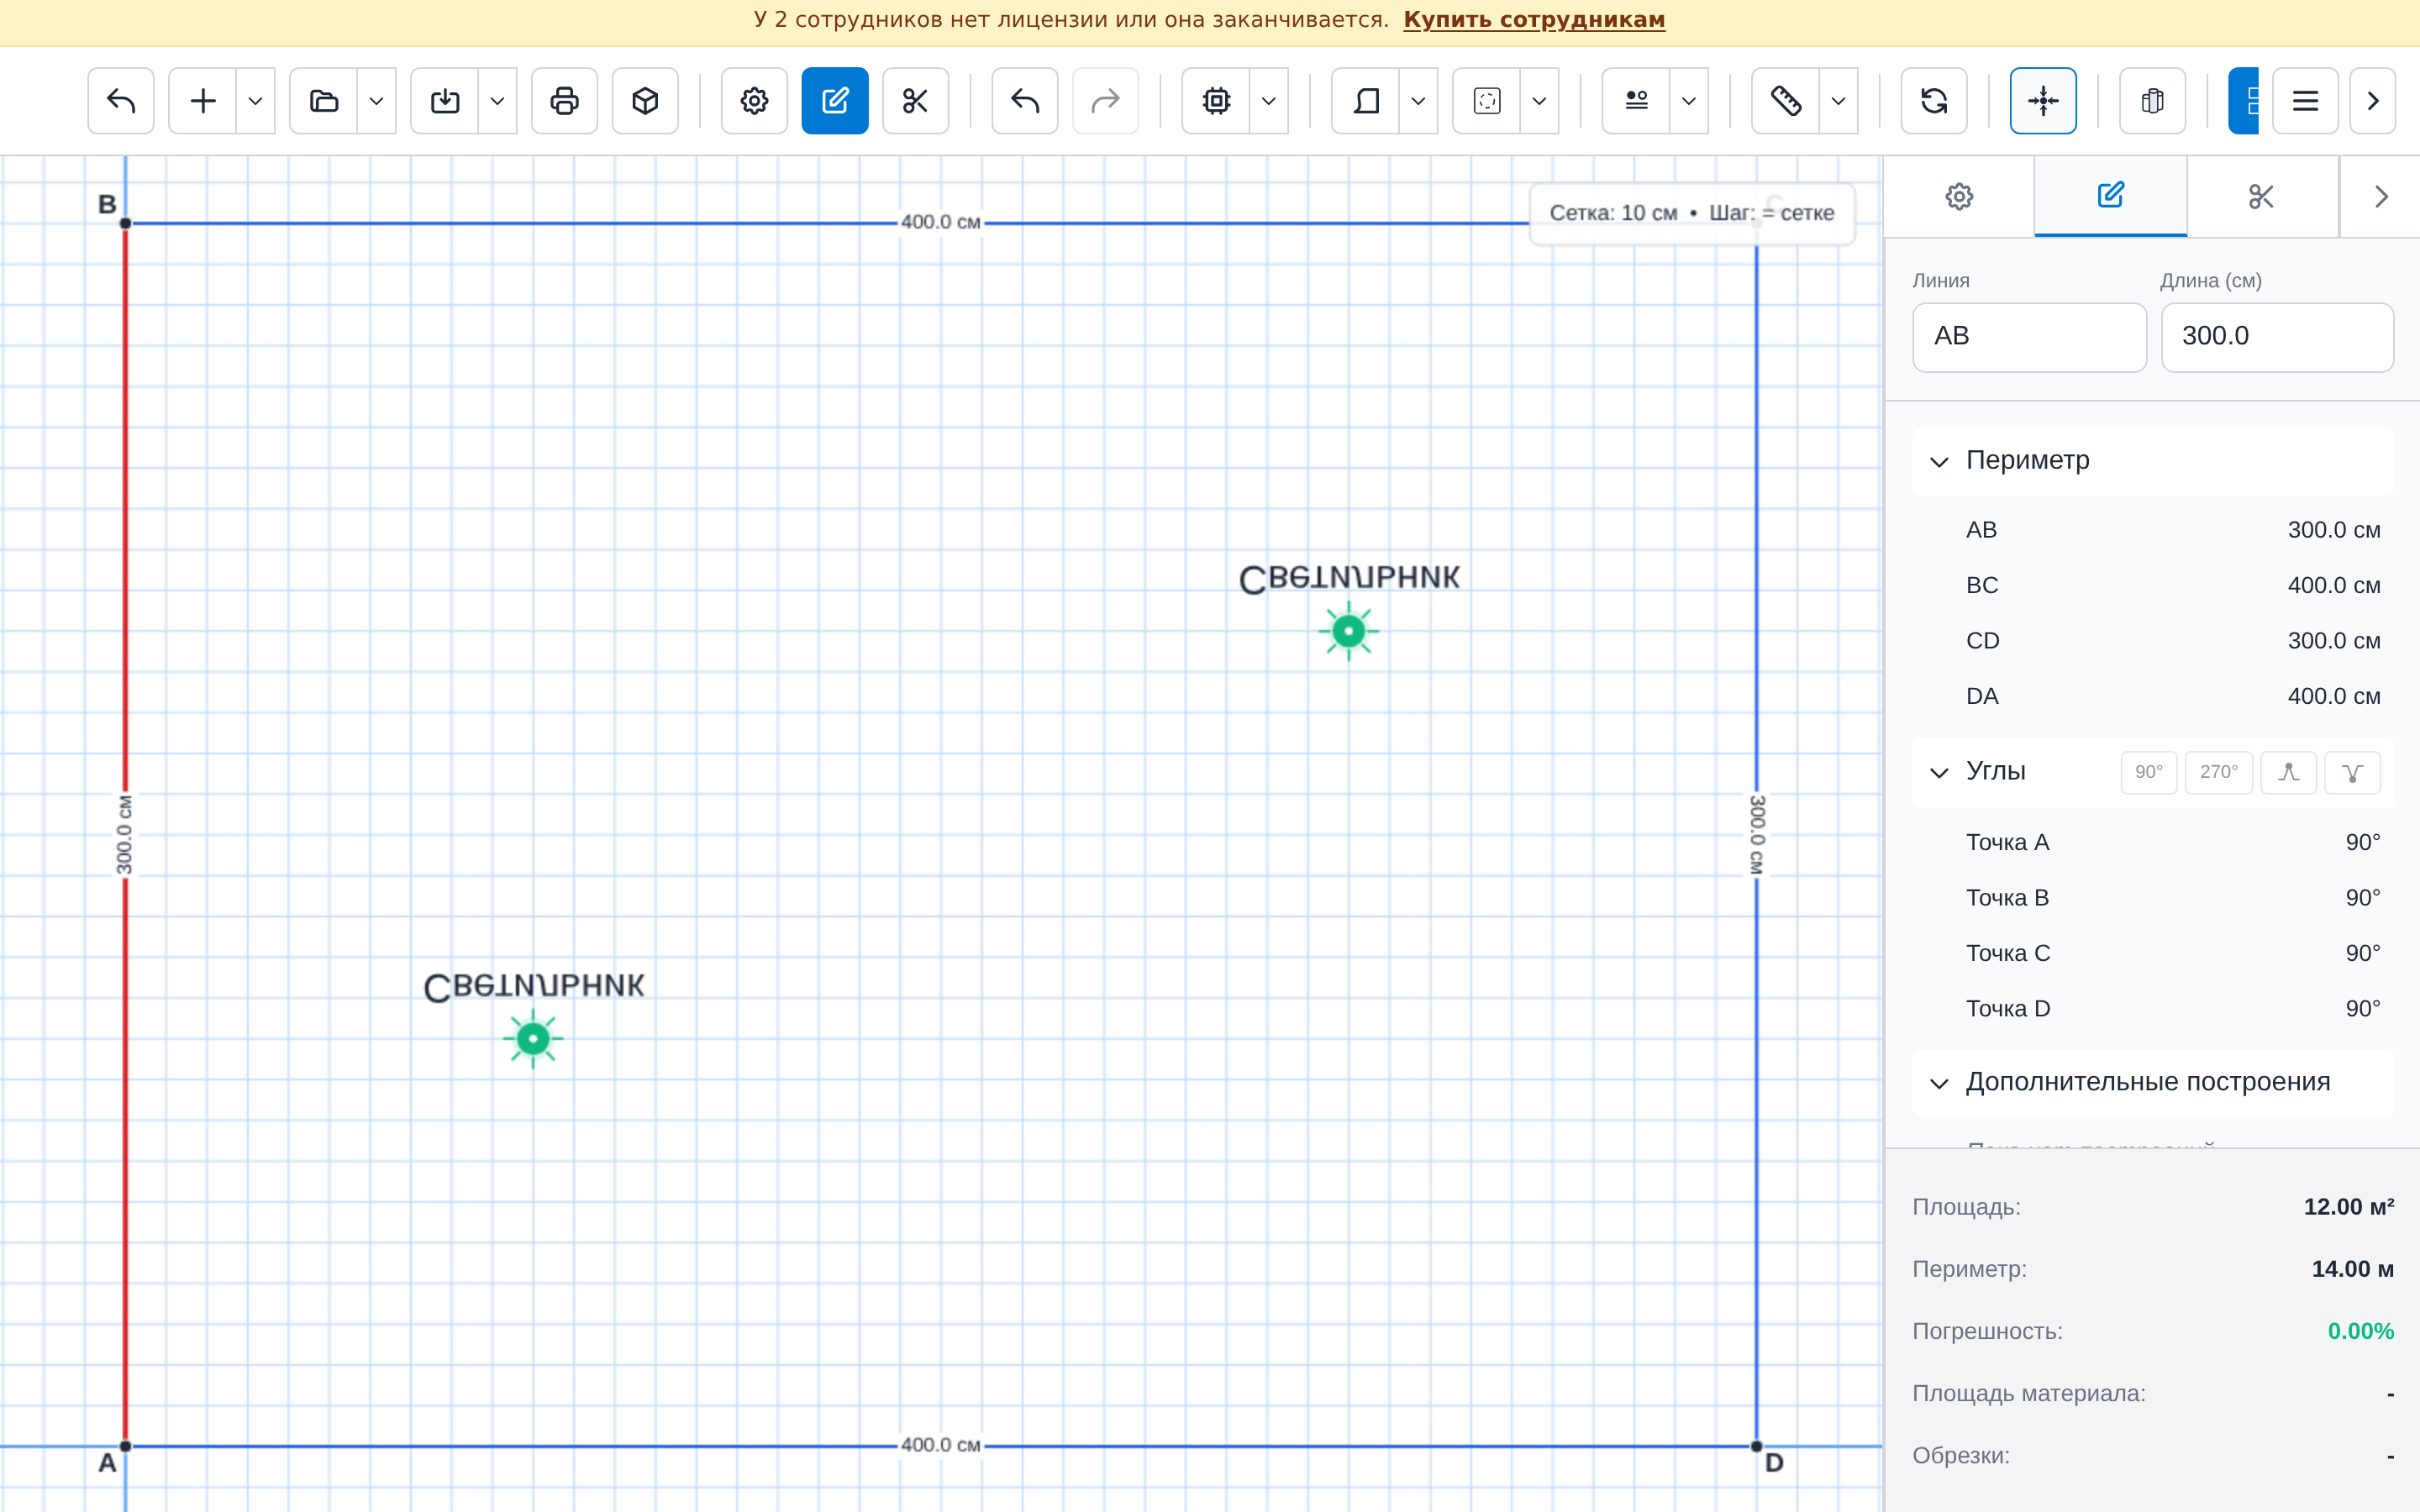
Task: Click the people/staff icon in toolbar
Action: tap(1636, 101)
